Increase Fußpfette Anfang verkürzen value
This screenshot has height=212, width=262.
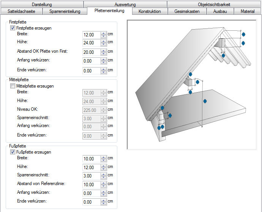point(104,192)
